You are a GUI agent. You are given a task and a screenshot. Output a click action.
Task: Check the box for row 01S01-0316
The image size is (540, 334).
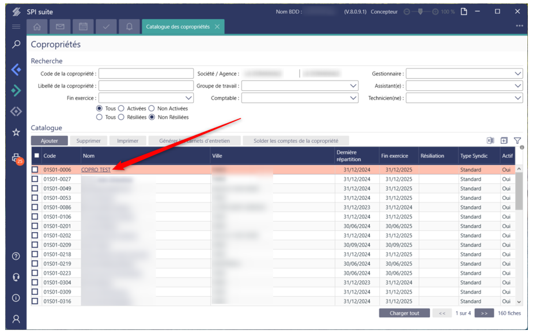pos(35,301)
